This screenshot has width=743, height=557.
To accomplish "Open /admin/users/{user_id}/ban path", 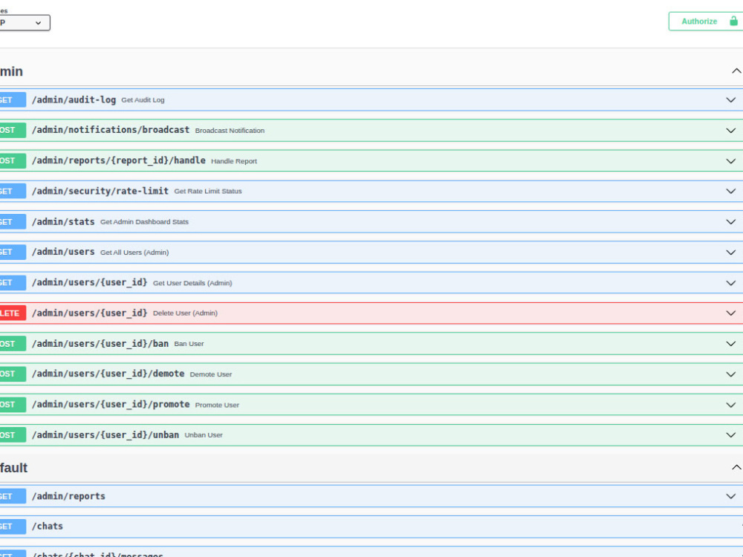I will [100, 343].
